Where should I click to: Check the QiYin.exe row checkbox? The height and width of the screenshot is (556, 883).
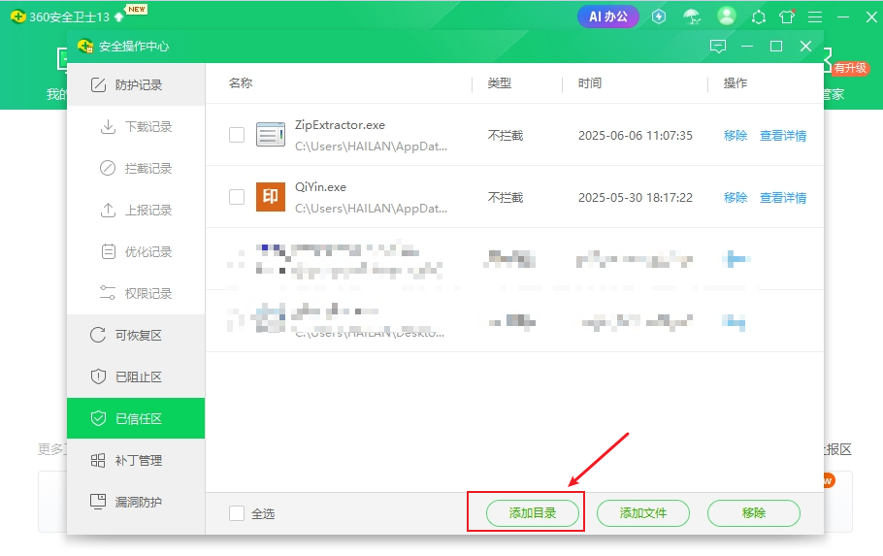coord(237,197)
